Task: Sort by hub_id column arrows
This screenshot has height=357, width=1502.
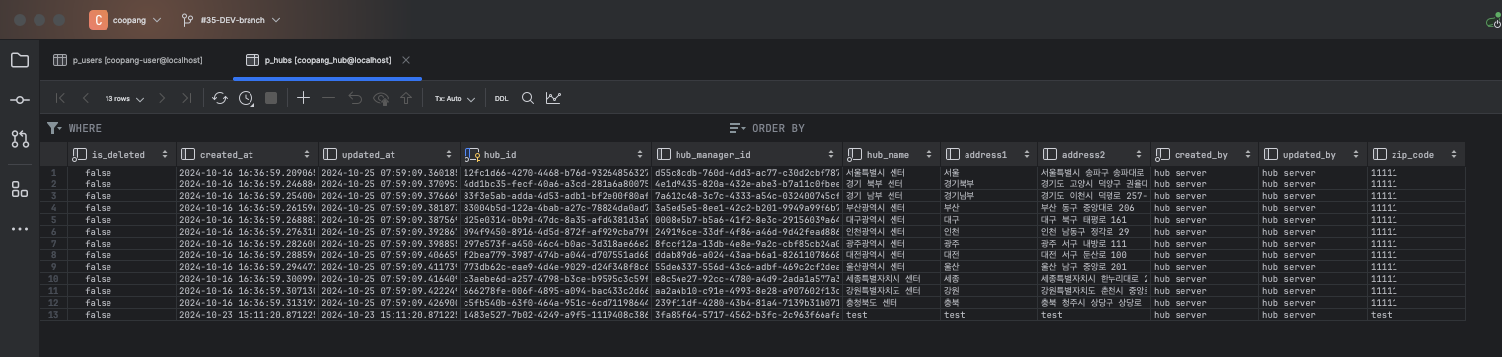Action: click(x=639, y=155)
